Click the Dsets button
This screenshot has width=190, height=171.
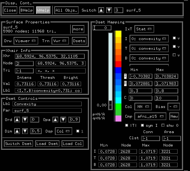79,41
